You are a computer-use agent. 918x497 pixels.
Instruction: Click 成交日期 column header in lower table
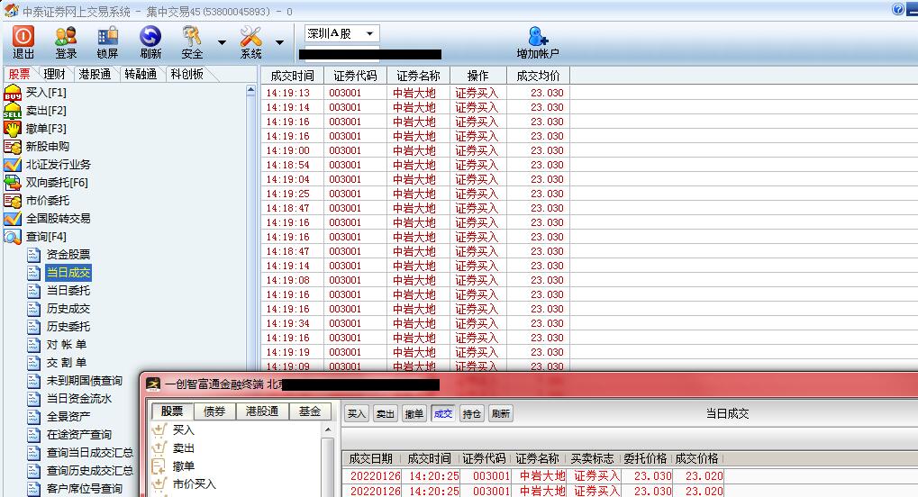(370, 458)
